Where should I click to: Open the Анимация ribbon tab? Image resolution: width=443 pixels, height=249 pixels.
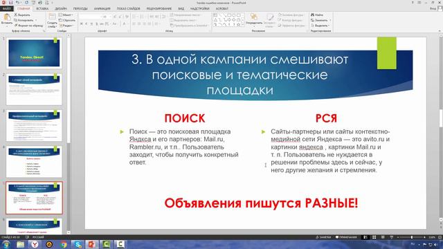tap(102, 9)
